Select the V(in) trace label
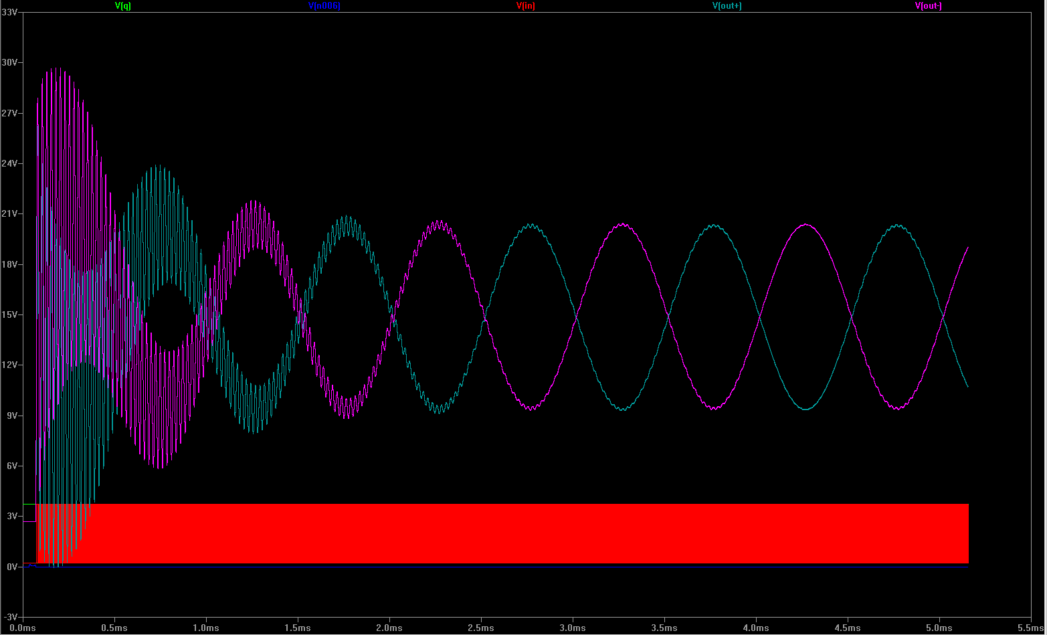The width and height of the screenshot is (1047, 635). pyautogui.click(x=526, y=5)
